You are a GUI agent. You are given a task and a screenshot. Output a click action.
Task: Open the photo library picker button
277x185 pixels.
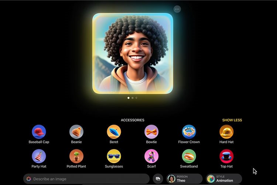tap(158, 179)
